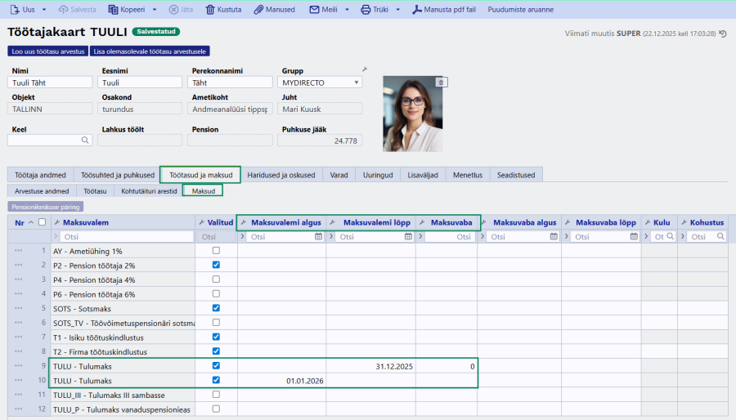Expand the Trüki print options arrow
The image size is (736, 420).
pos(397,10)
